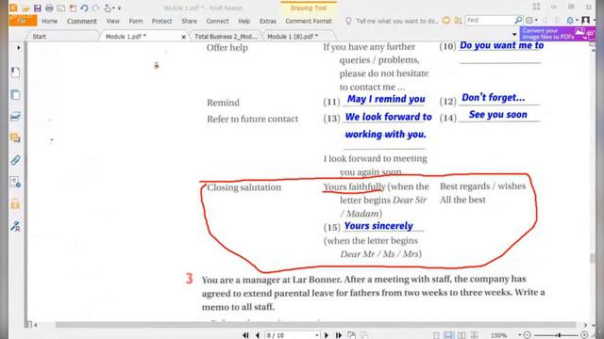604x339 pixels.
Task: Redo the last undone action
Action: [x=95, y=8]
